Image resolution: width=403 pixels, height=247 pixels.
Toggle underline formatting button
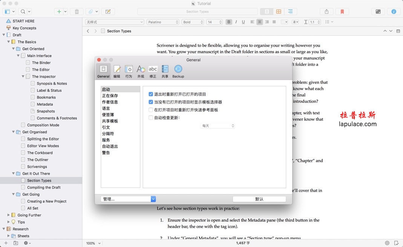[243, 22]
